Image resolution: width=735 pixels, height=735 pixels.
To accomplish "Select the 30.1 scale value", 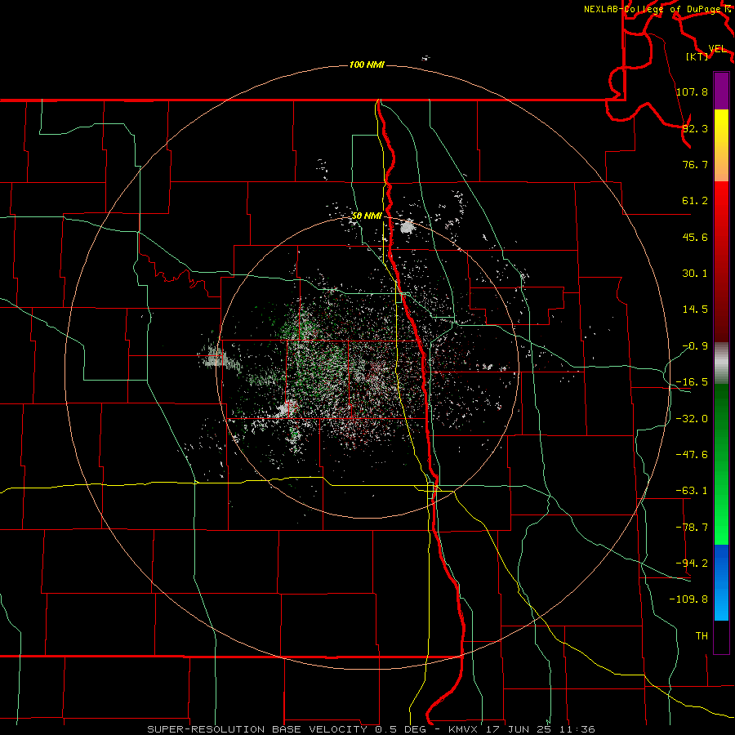I will click(x=695, y=274).
